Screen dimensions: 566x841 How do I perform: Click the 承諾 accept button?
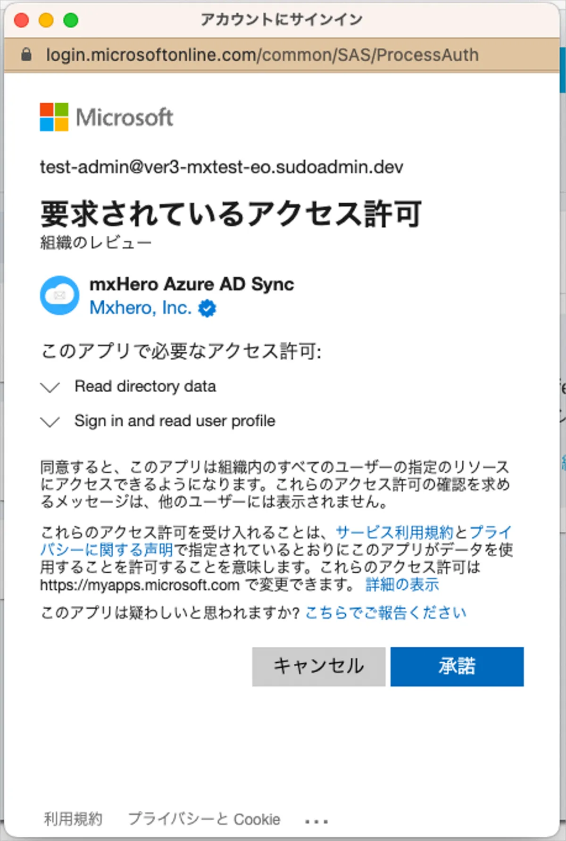pyautogui.click(x=457, y=666)
